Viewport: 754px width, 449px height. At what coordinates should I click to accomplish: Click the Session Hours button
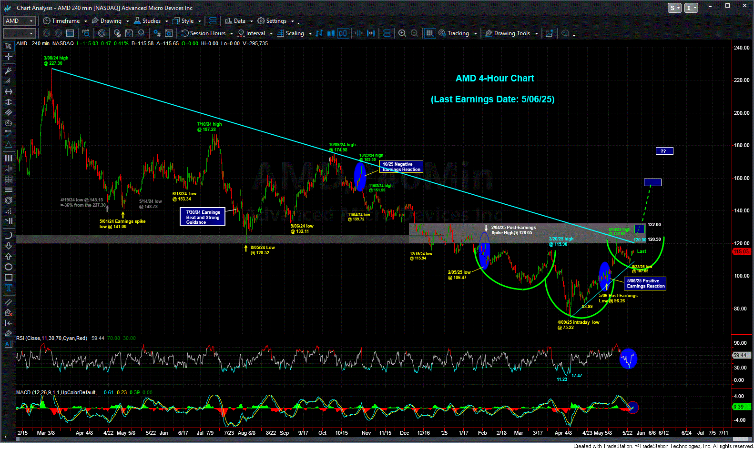(x=204, y=33)
